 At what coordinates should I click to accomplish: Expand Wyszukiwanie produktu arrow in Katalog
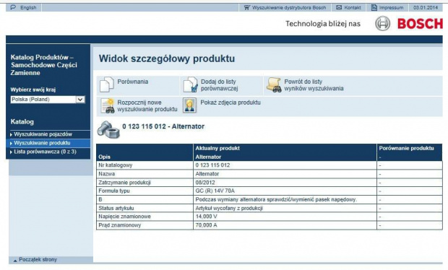point(11,143)
